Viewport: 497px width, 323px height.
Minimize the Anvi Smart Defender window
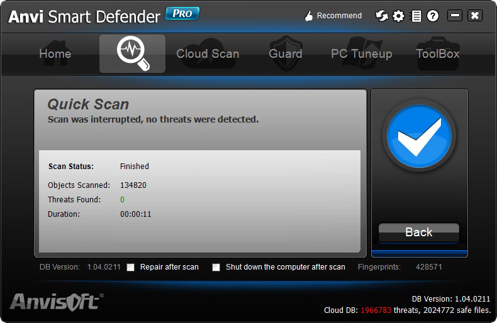coord(454,15)
